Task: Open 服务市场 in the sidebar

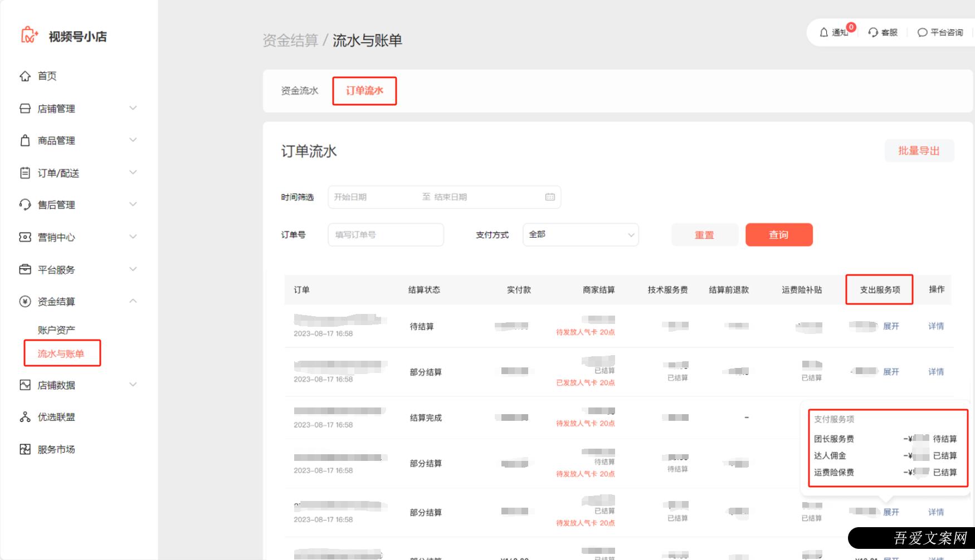Action: click(x=56, y=449)
